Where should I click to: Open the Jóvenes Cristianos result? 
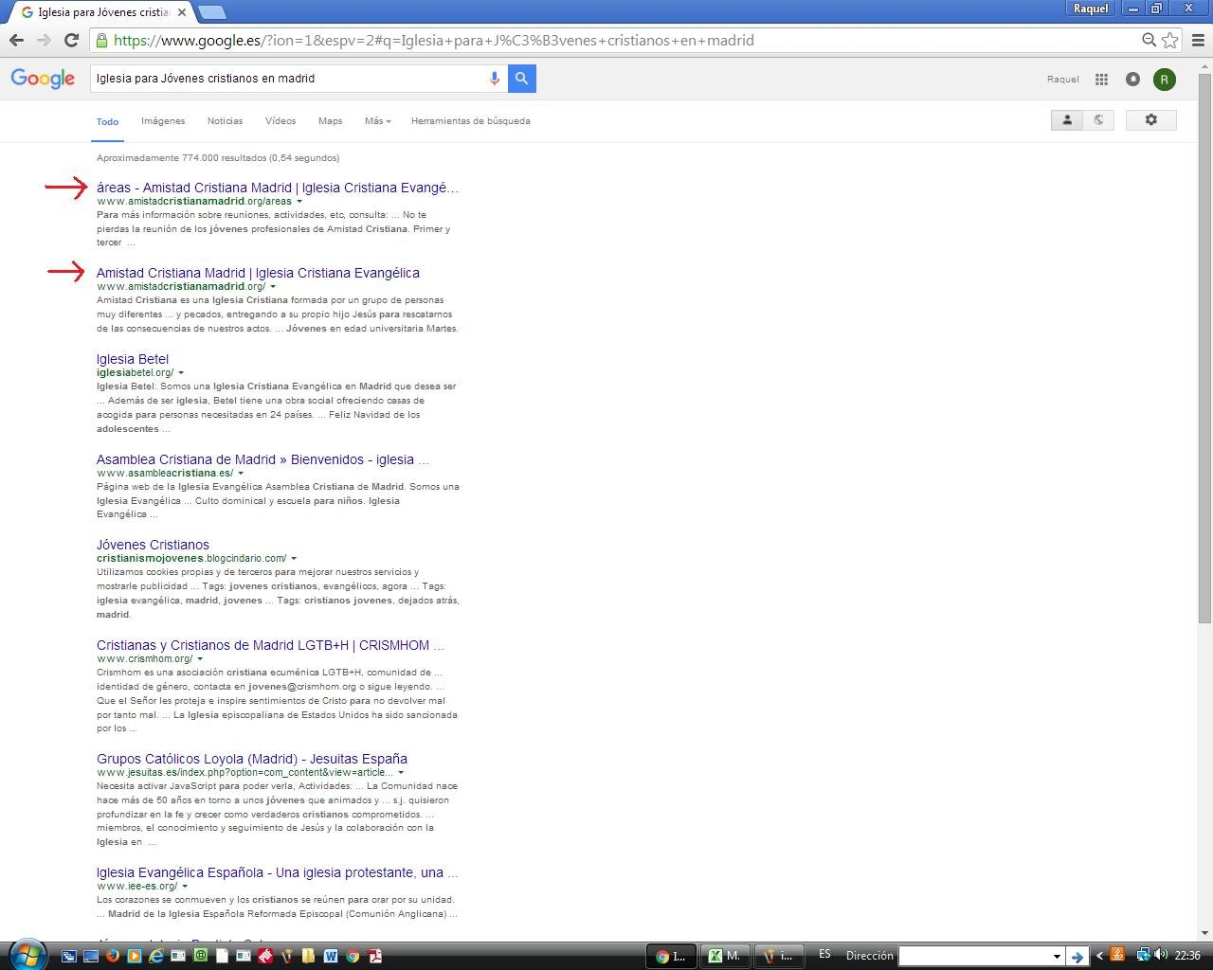(x=153, y=545)
